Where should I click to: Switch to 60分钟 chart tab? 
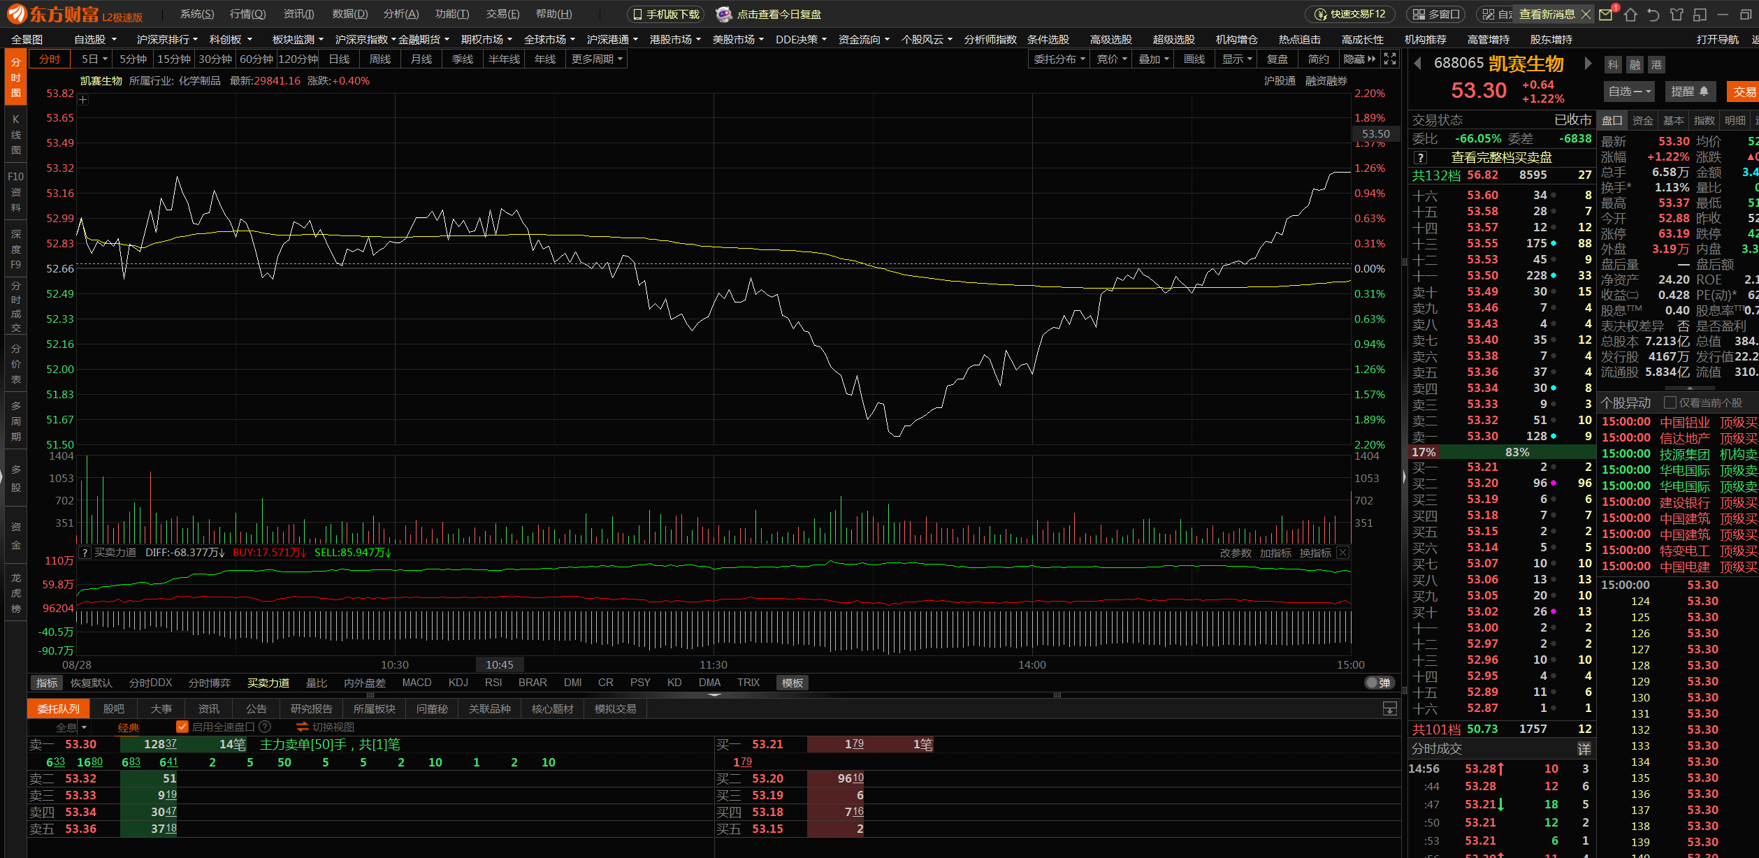tap(256, 59)
